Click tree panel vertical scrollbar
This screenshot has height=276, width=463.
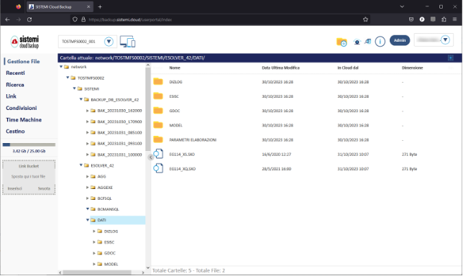coord(148,109)
